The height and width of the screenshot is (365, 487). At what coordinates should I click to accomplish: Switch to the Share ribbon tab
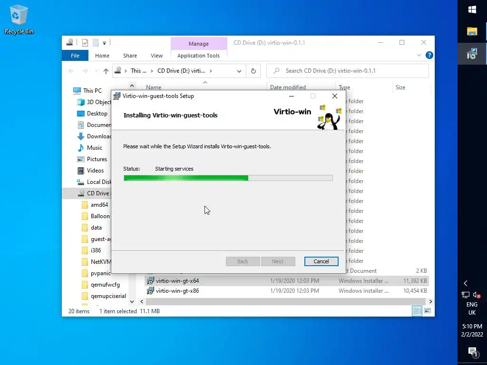point(130,56)
